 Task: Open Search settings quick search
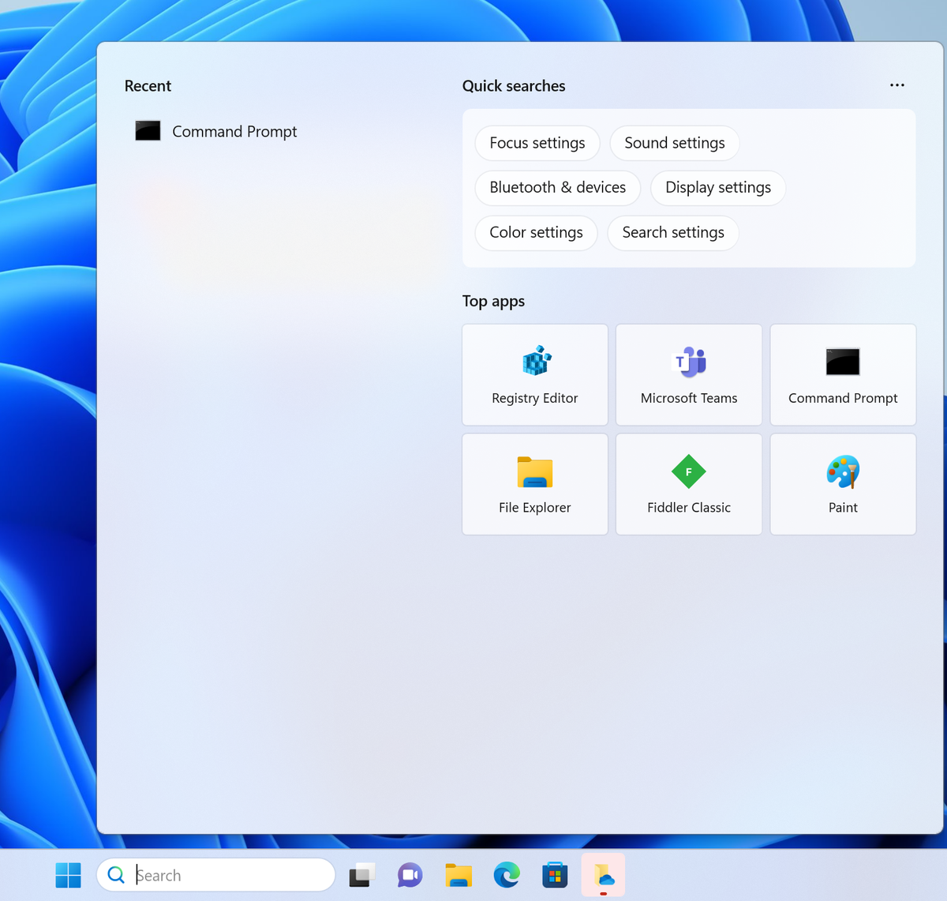672,233
